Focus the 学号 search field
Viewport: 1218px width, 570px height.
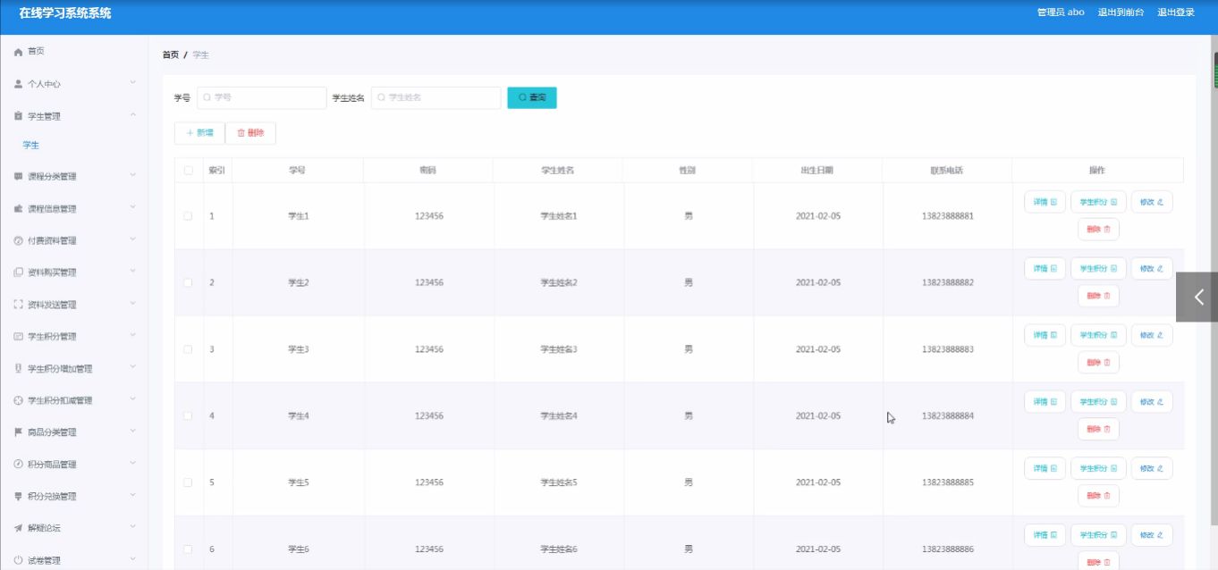coord(261,97)
